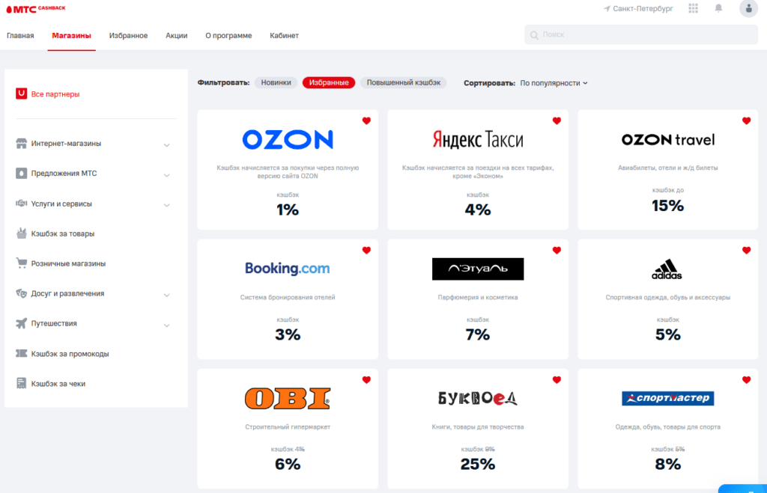Open the Booking.com partner card

pyautogui.click(x=288, y=299)
